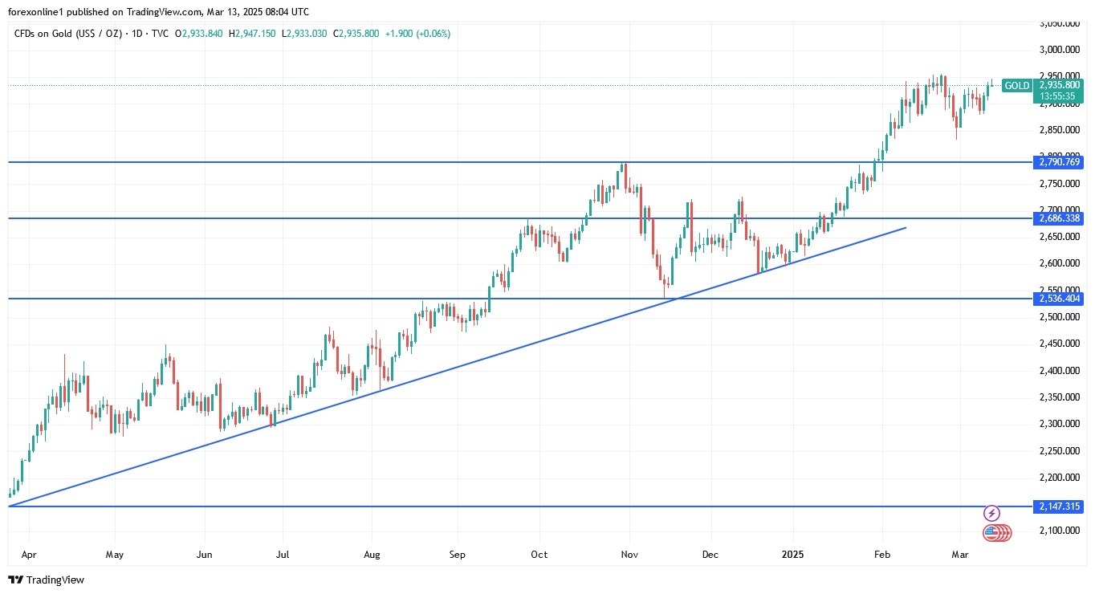Select the countdown timer under the GOLD label
Image resolution: width=1095 pixels, height=594 pixels.
pyautogui.click(x=1058, y=96)
